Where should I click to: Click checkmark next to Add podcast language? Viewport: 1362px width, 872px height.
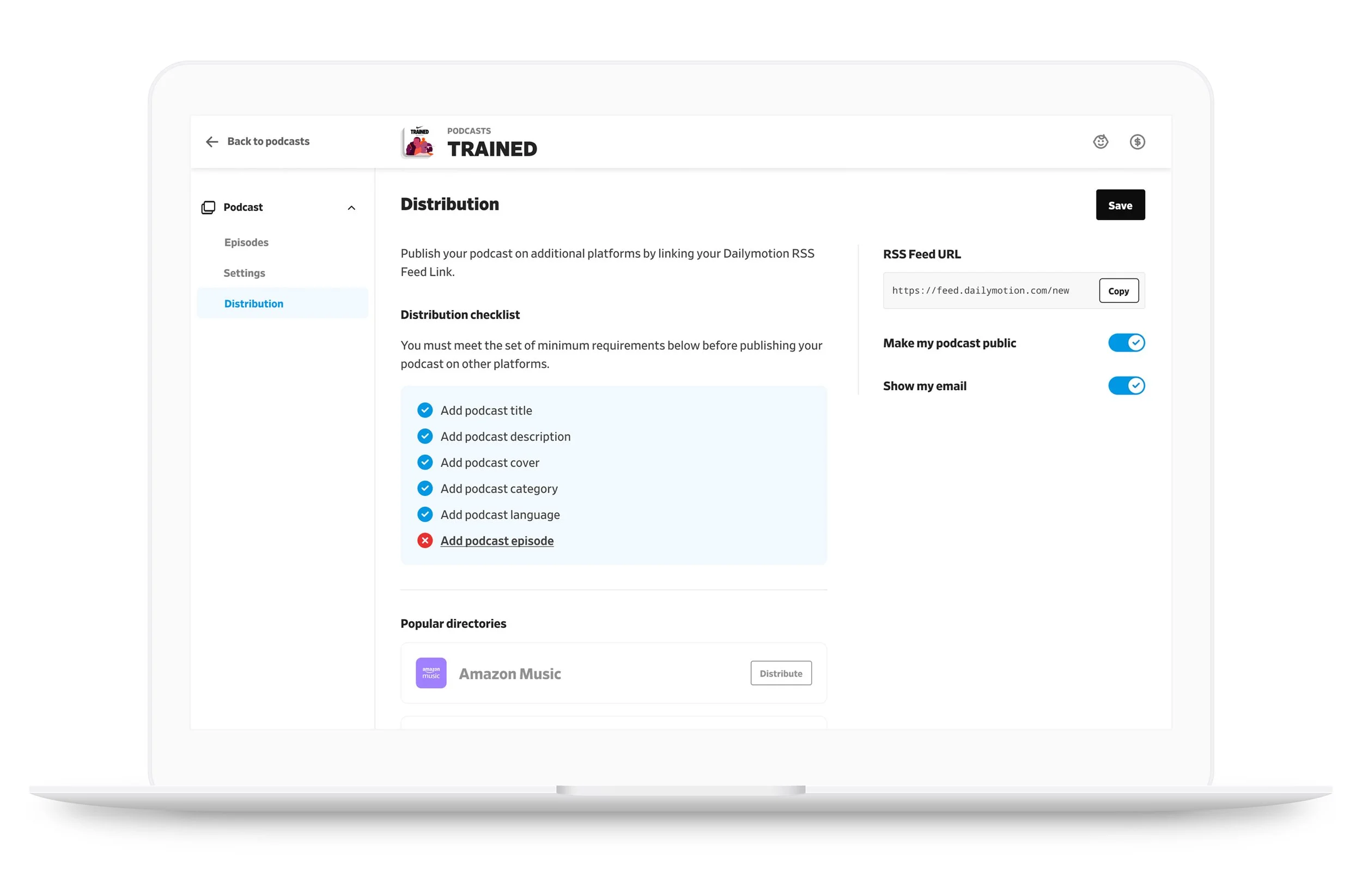[424, 514]
